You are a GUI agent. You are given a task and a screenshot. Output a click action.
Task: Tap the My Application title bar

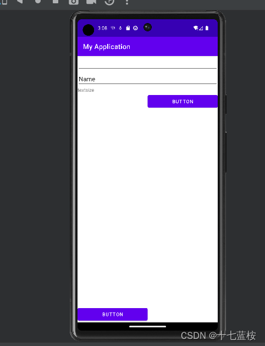[x=147, y=47]
